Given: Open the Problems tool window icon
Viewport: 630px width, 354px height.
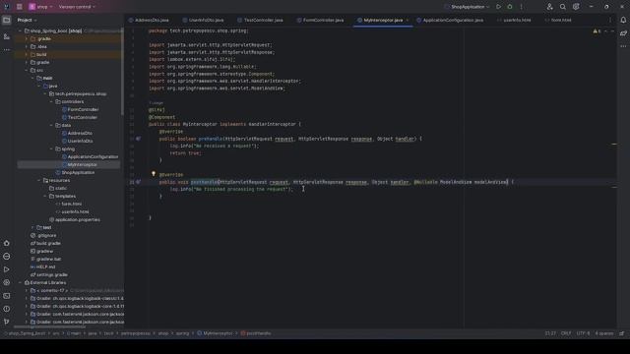Looking at the screenshot, I should 7,309.
